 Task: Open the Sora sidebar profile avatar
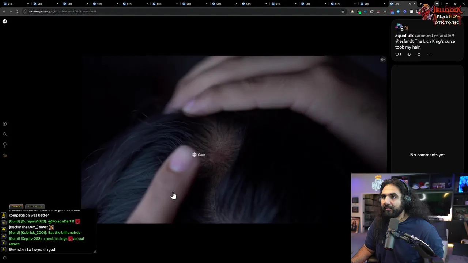pos(5,156)
